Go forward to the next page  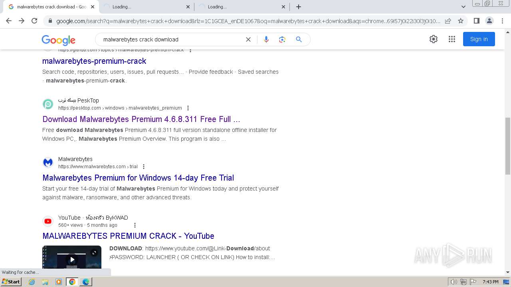click(x=22, y=21)
